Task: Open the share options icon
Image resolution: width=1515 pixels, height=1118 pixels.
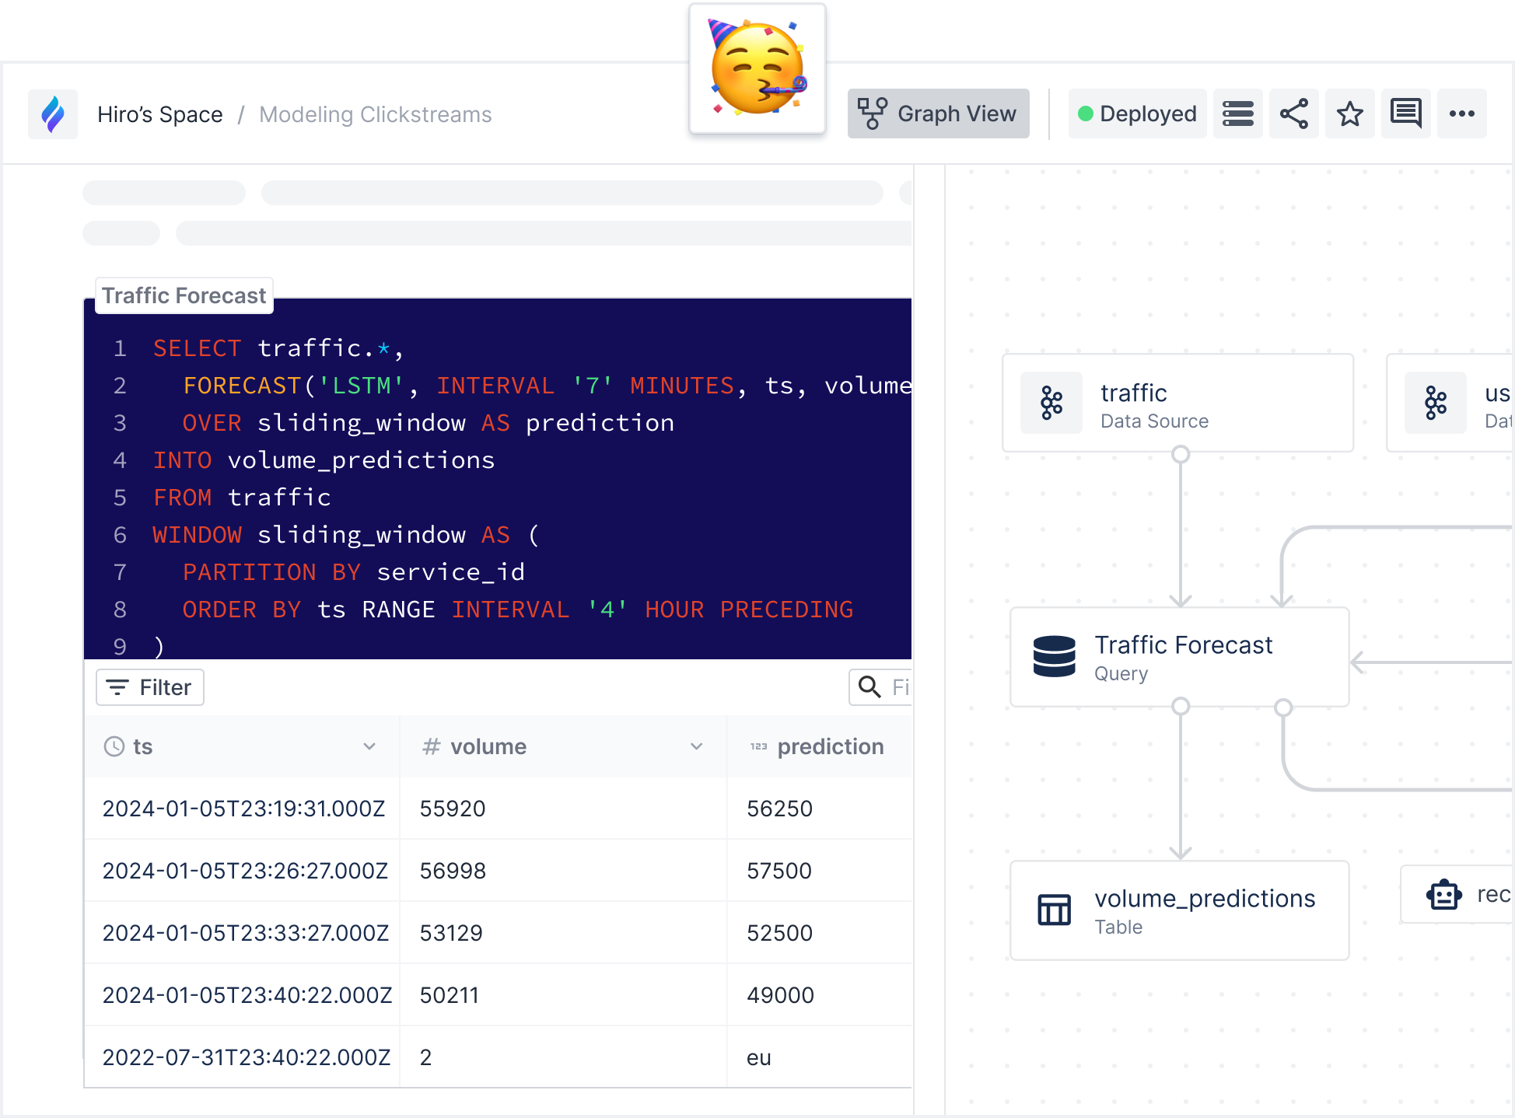Action: click(1293, 114)
